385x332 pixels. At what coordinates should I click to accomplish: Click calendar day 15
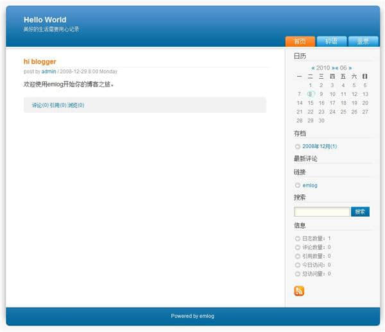[x=311, y=103]
